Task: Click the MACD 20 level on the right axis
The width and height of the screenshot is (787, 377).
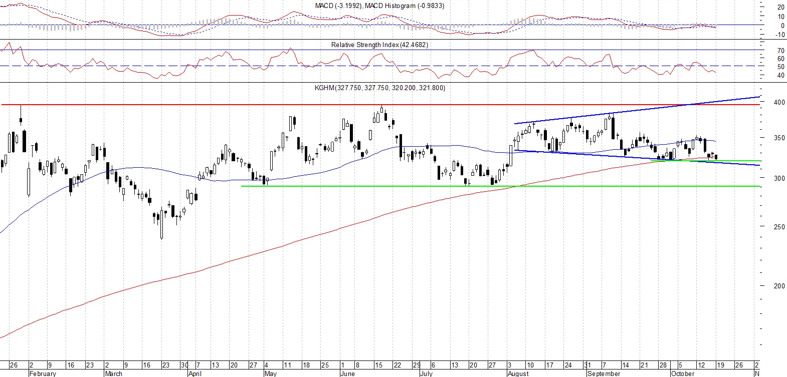Action: coord(781,7)
